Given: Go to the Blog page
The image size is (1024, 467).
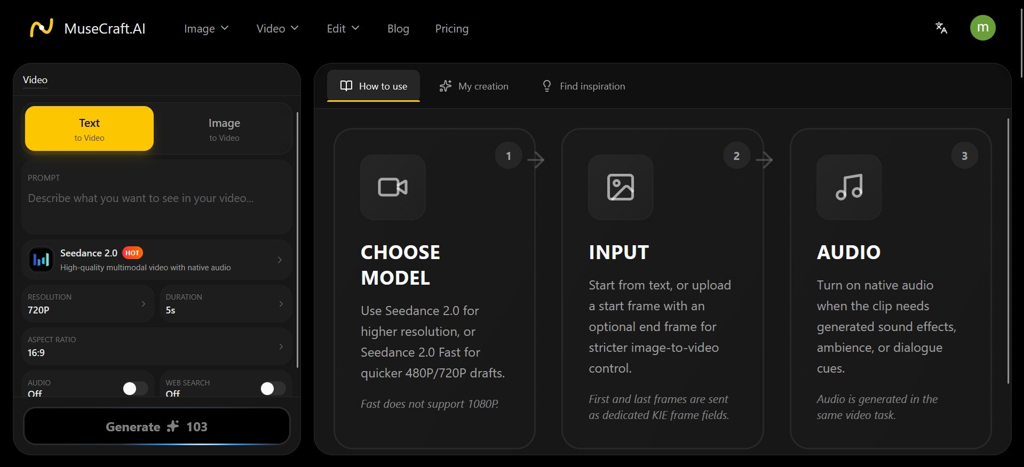Looking at the screenshot, I should 398,28.
